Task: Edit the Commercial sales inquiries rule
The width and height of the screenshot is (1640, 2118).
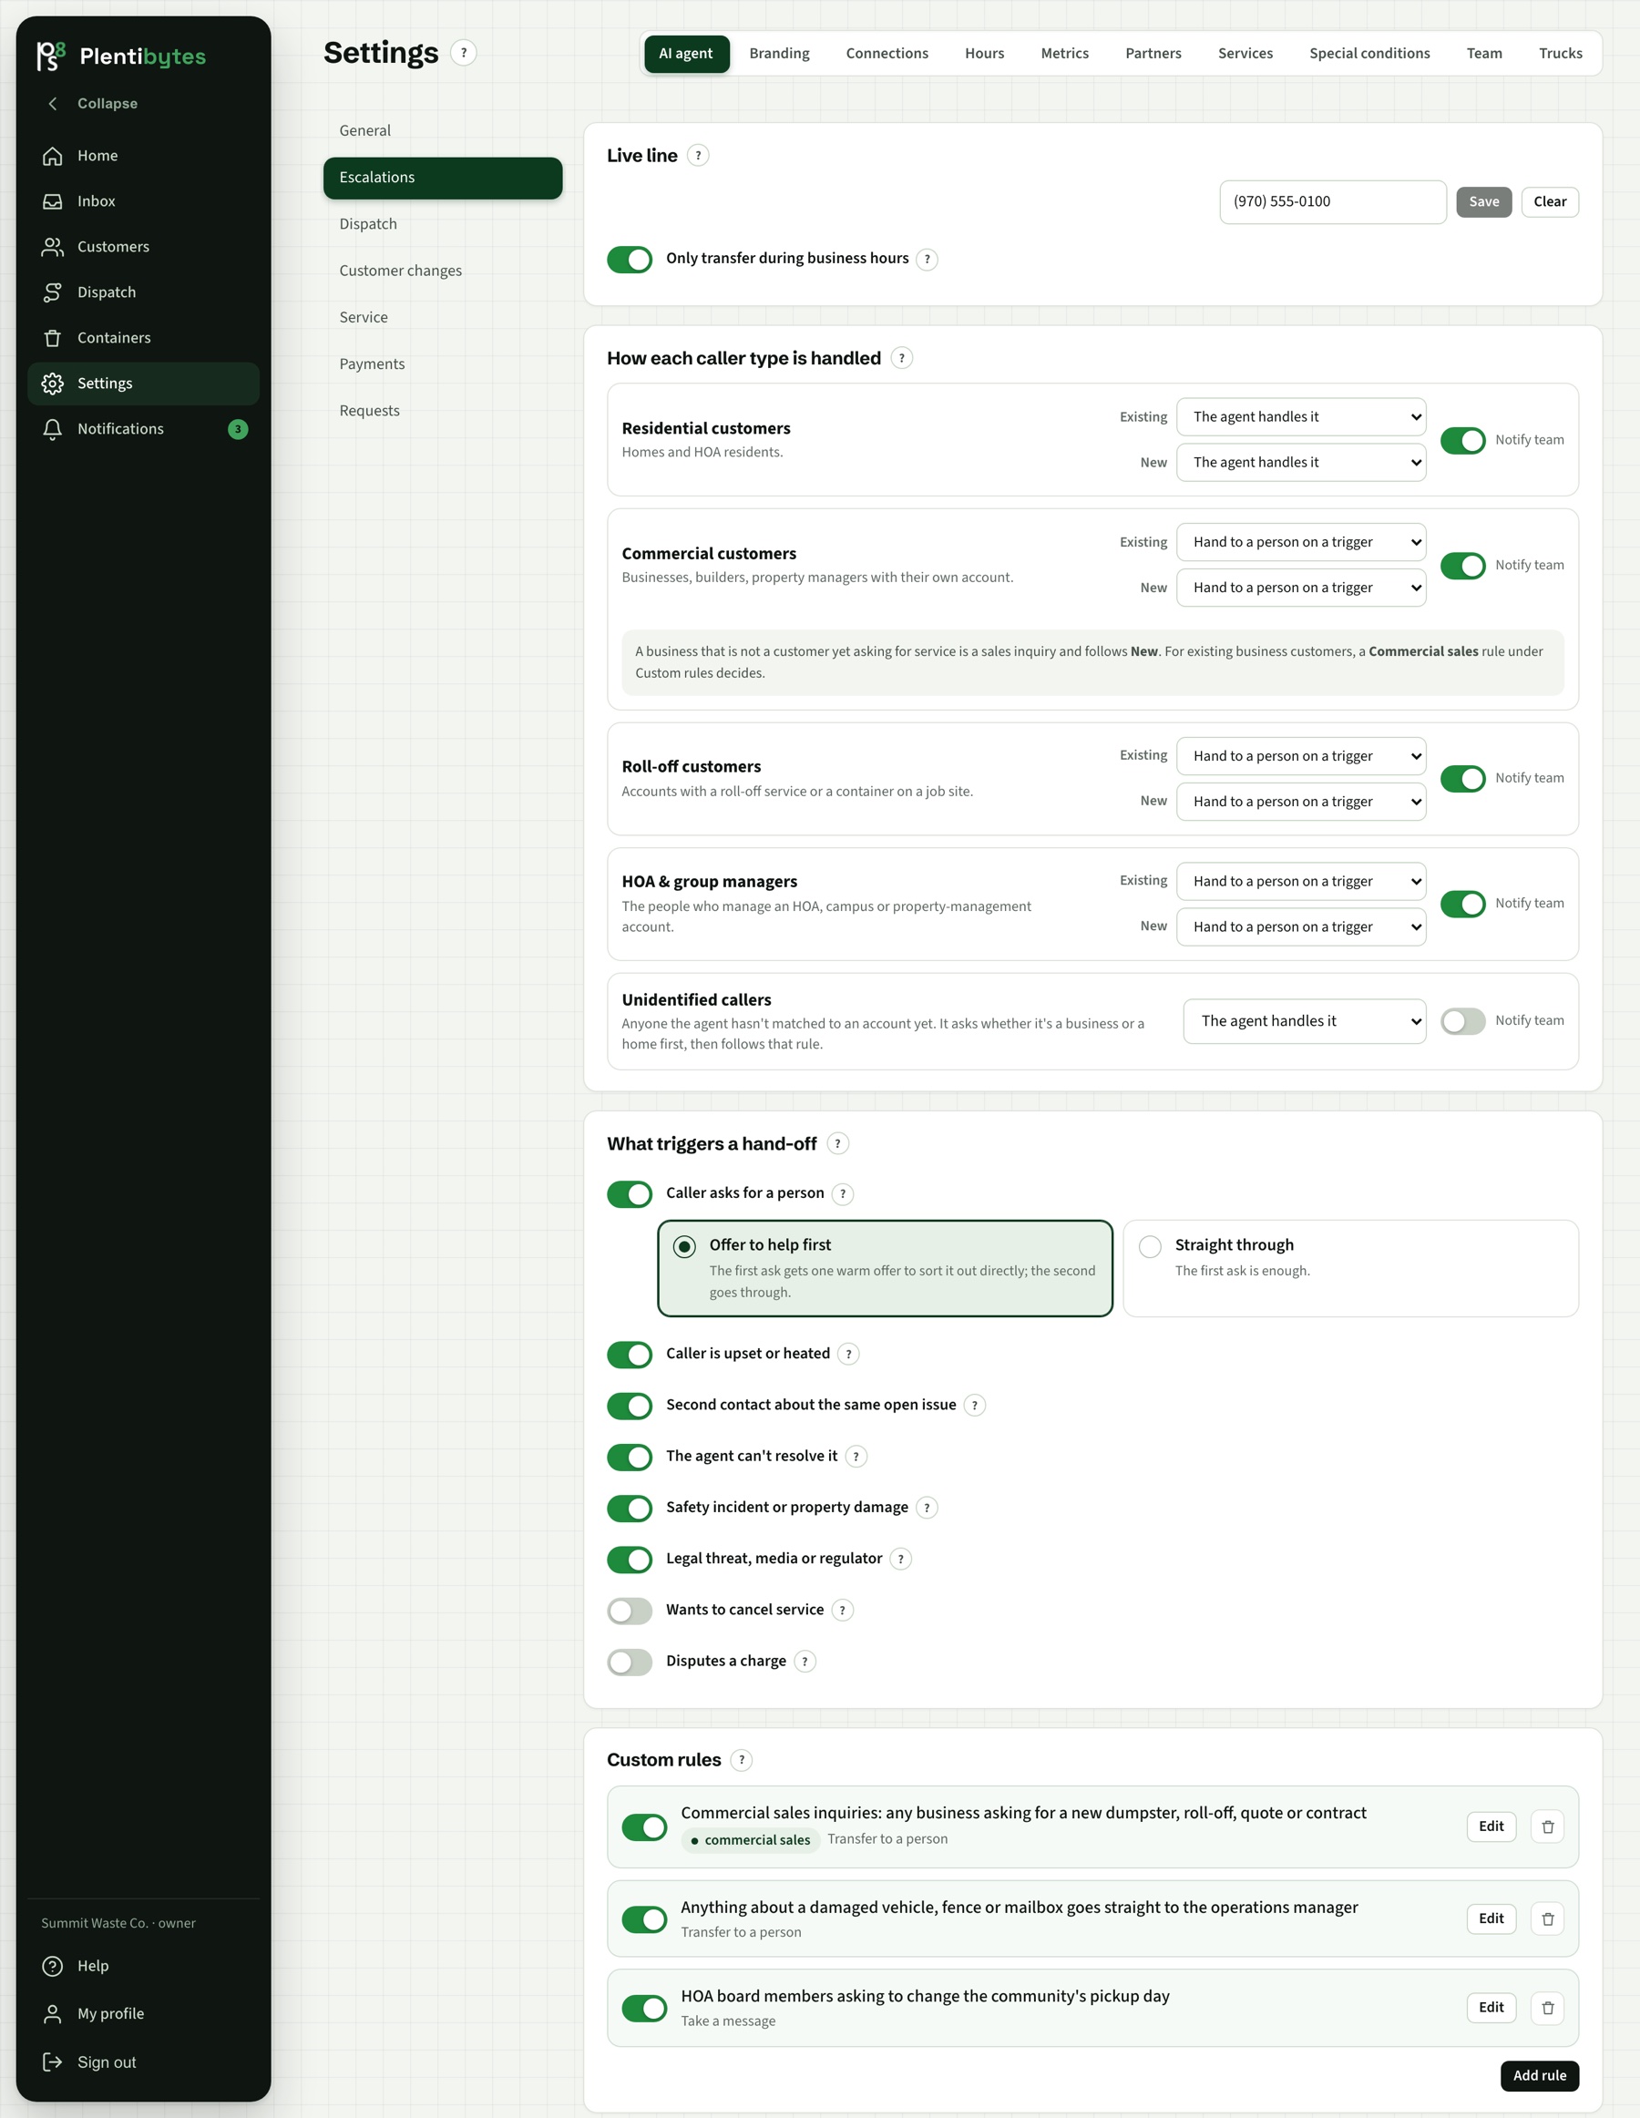Action: (x=1491, y=1828)
